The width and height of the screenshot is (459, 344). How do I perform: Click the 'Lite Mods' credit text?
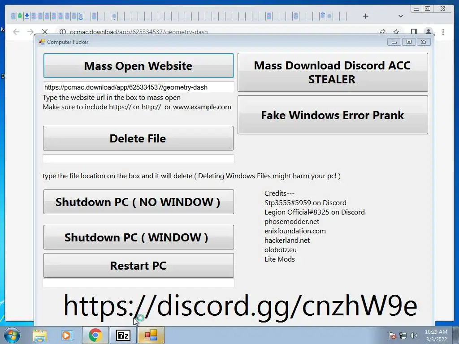pyautogui.click(x=280, y=259)
